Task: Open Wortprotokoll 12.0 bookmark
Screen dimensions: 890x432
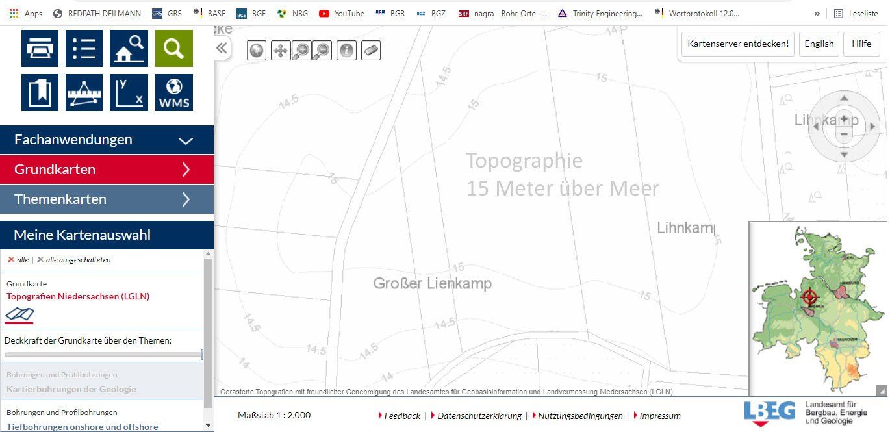Action: 697,13
